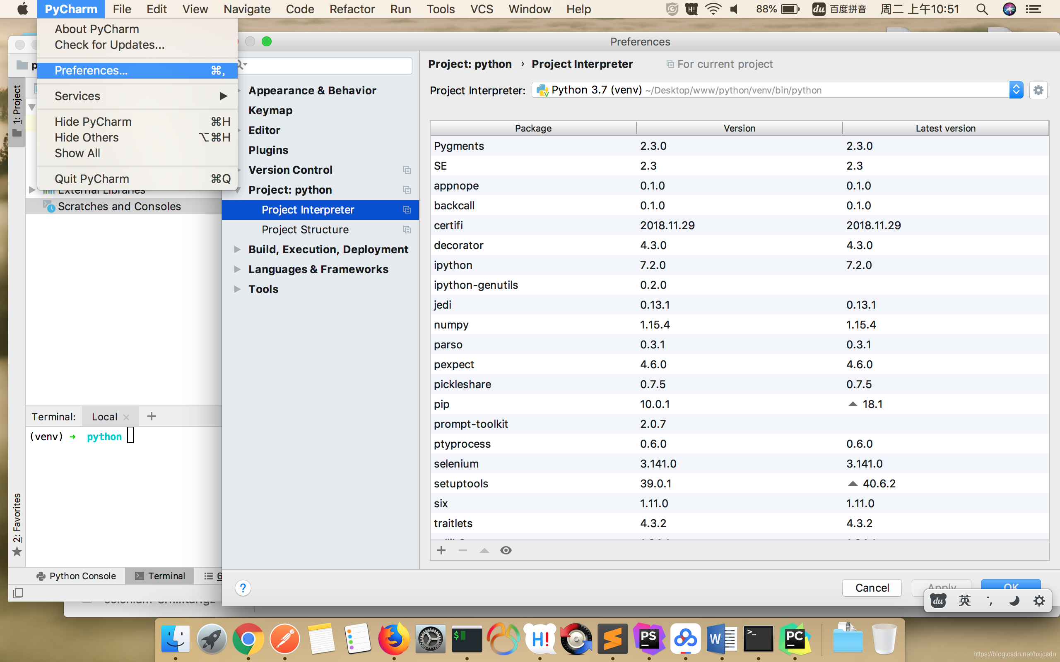Select Quit PyCharm menu item
This screenshot has width=1060, height=662.
137,179
